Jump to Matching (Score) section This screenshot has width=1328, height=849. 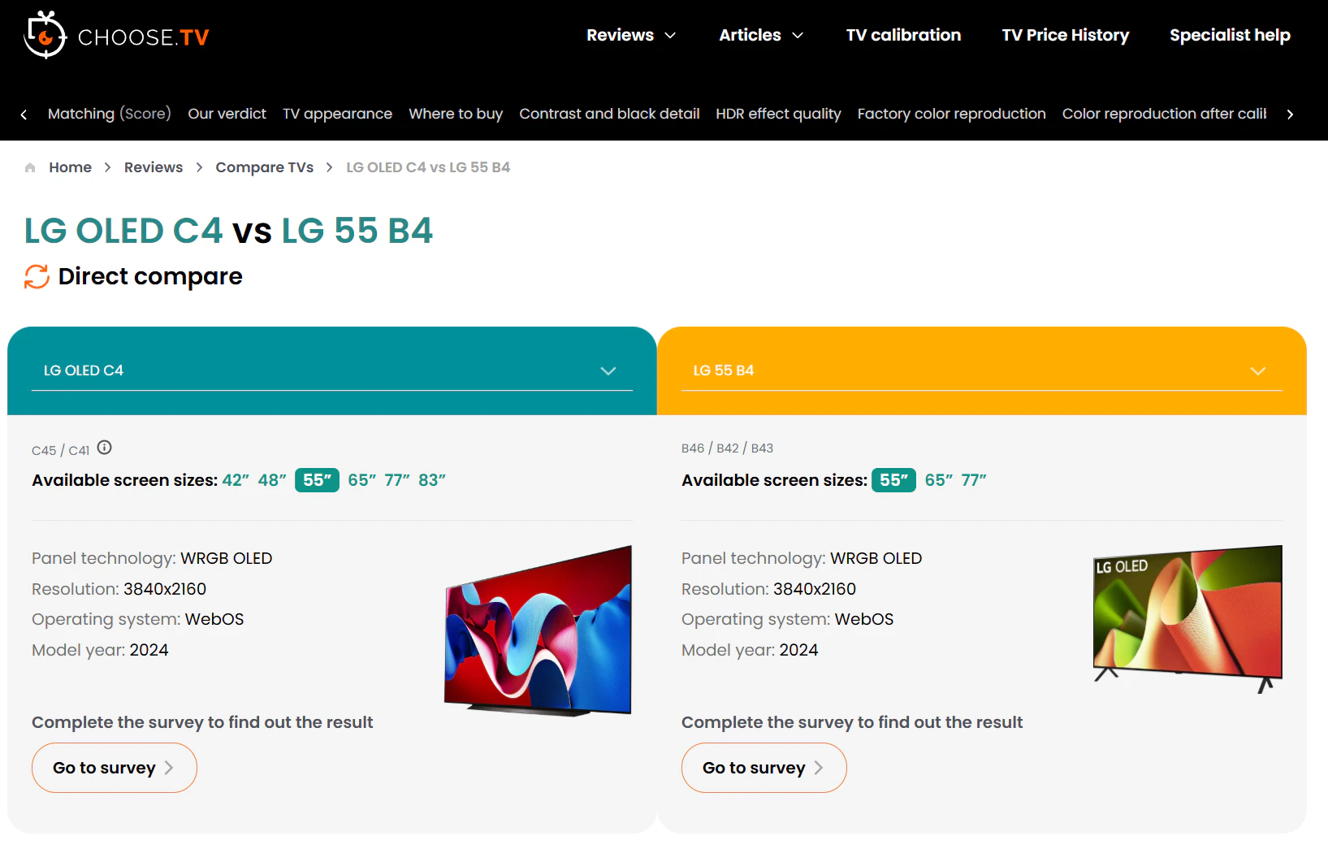pos(110,114)
